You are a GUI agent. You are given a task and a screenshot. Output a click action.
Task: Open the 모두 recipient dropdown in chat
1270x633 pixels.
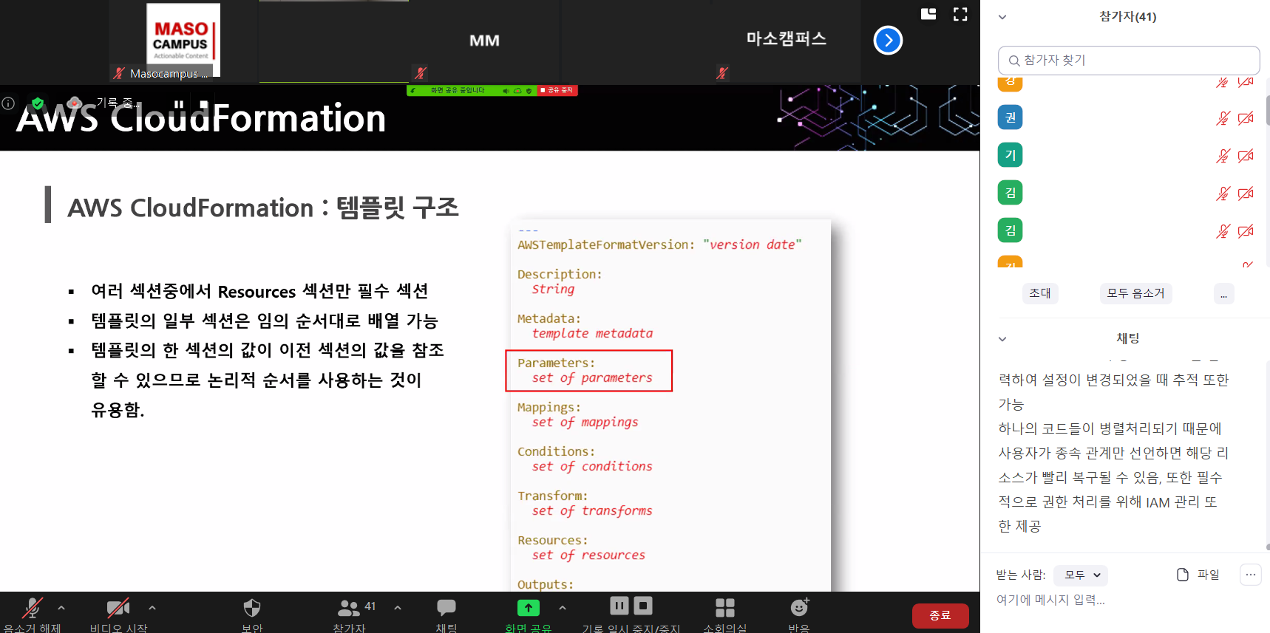[x=1081, y=575]
